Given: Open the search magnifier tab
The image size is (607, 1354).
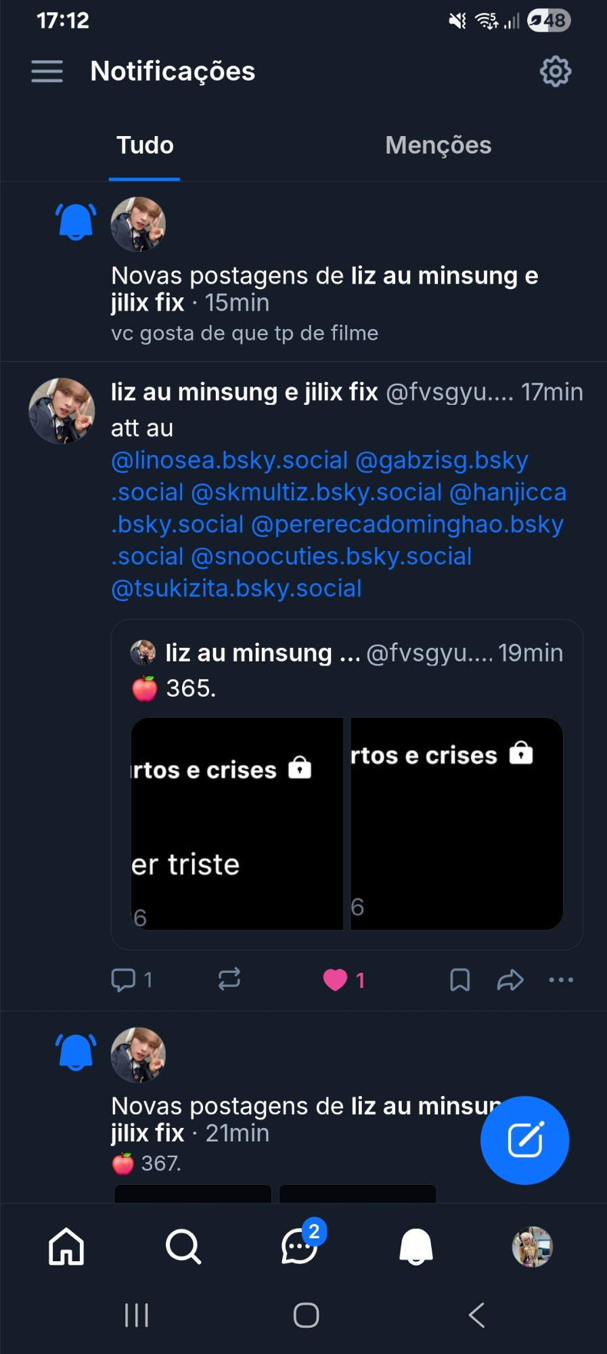Looking at the screenshot, I should click(x=183, y=1246).
